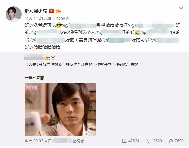Image resolution: width=189 pixels, height=148 pixels.
Task: Click the laughing-crying emoji in the post
Action: point(138,32)
